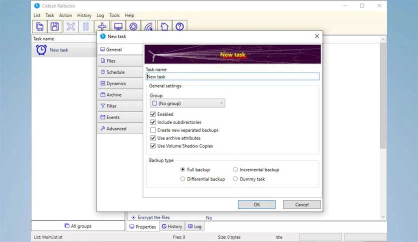Open the Tools menu
This screenshot has width=418, height=242.
coord(114,15)
